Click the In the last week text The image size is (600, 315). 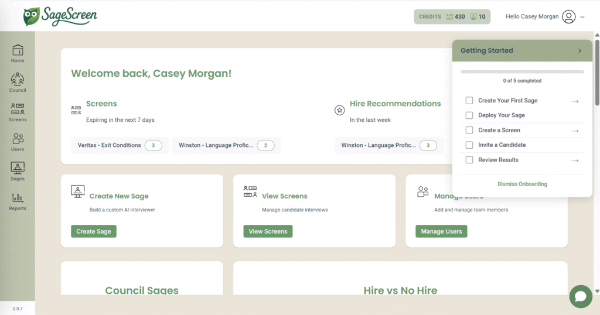pos(370,120)
